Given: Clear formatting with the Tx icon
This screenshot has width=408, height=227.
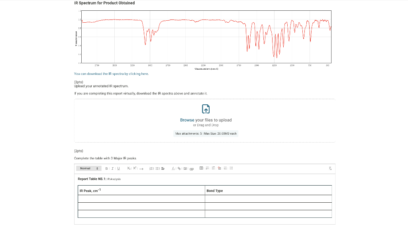Looking at the screenshot, I should point(330,168).
